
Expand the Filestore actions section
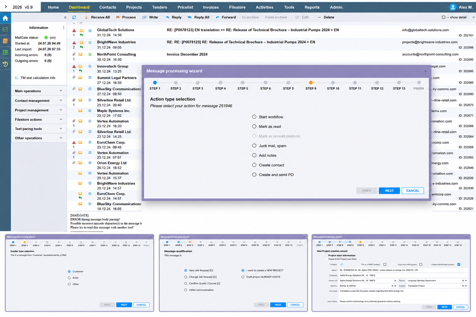pos(38,119)
